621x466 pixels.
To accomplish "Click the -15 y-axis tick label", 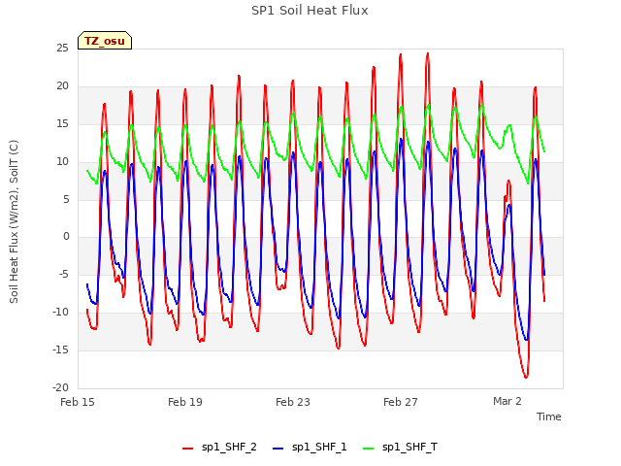I will [60, 349].
